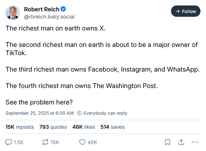The image size is (206, 151).
Task: Click the share upload icon
Action: pos(181,142)
